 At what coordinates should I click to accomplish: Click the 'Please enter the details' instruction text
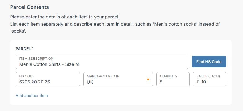[64, 17]
